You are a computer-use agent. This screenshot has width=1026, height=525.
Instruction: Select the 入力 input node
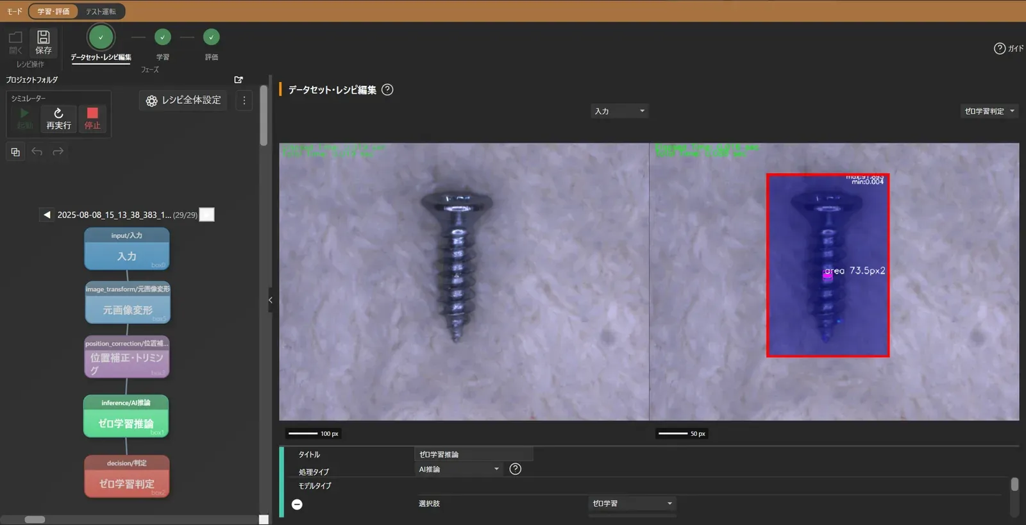point(127,249)
